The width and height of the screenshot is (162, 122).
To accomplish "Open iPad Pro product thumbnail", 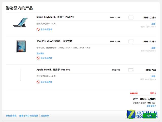I will tap(21, 46).
